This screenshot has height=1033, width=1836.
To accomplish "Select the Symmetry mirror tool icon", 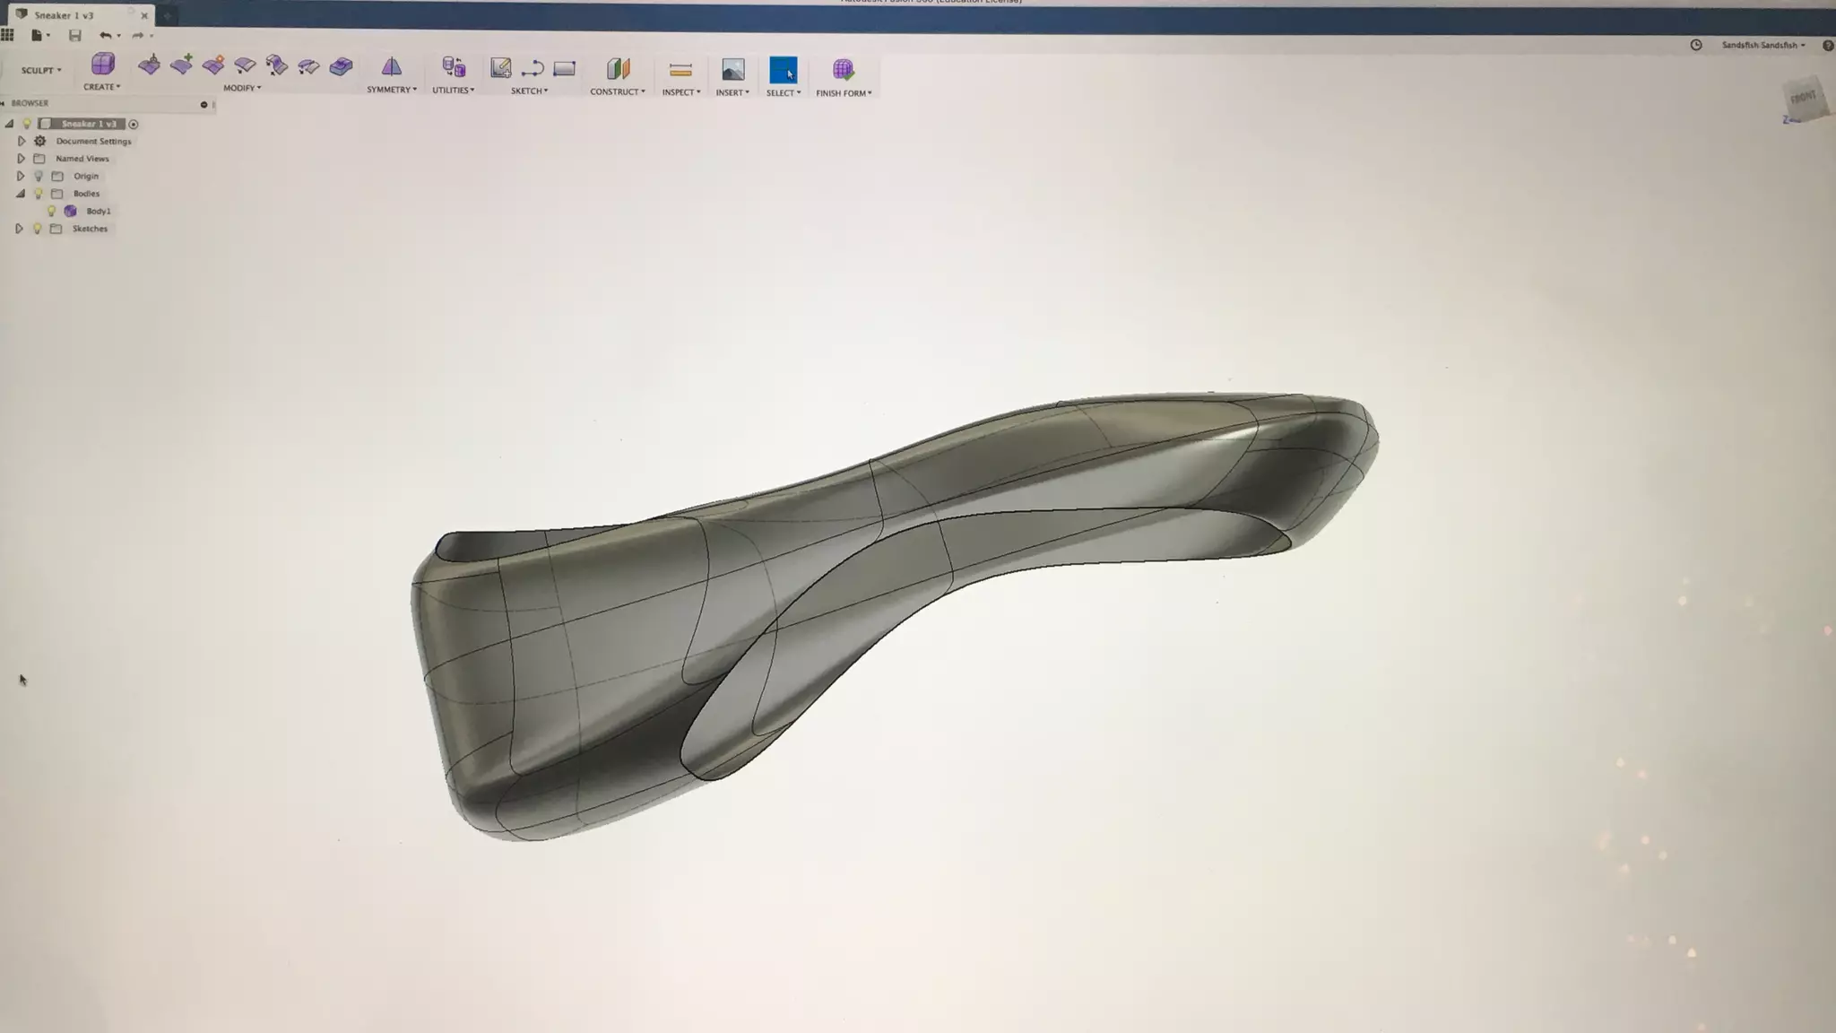I will coord(391,67).
